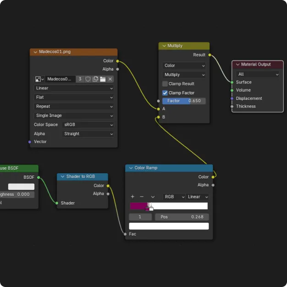Viewport: 287px width, 287px height.
Task: Open the Repeat extension dropdown
Action: [x=74, y=106]
